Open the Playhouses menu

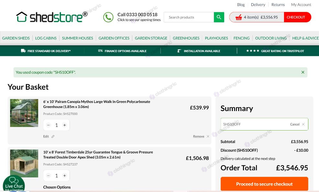click(x=216, y=38)
